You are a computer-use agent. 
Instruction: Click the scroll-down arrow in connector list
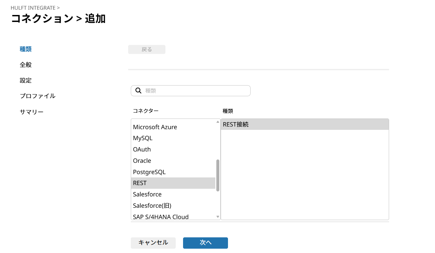pyautogui.click(x=217, y=216)
